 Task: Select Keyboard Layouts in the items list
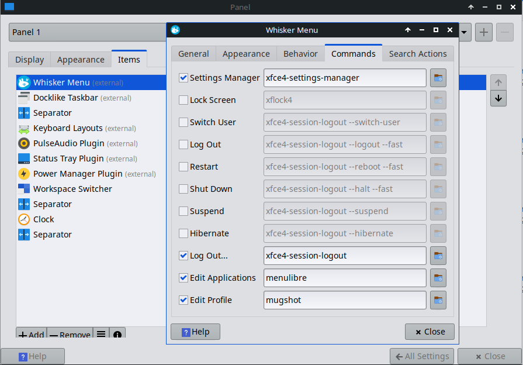pyautogui.click(x=91, y=128)
